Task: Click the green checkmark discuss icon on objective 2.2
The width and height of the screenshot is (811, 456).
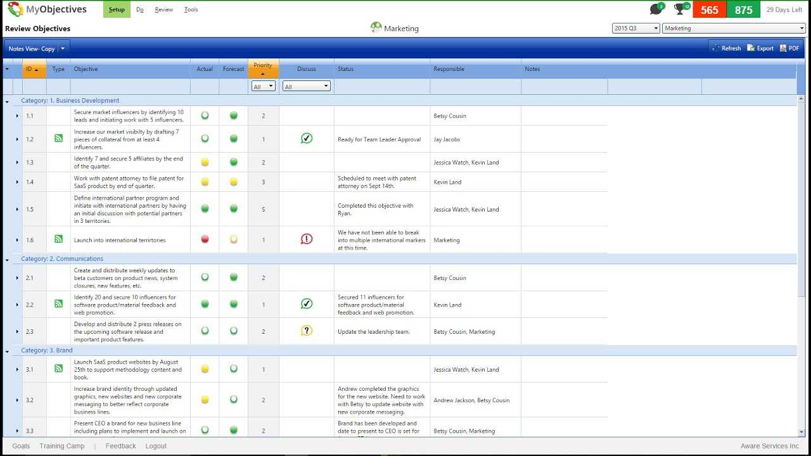Action: pos(307,303)
